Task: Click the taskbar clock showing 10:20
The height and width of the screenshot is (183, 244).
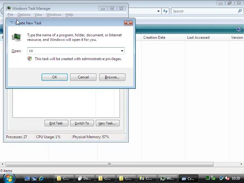Action: click(x=235, y=178)
